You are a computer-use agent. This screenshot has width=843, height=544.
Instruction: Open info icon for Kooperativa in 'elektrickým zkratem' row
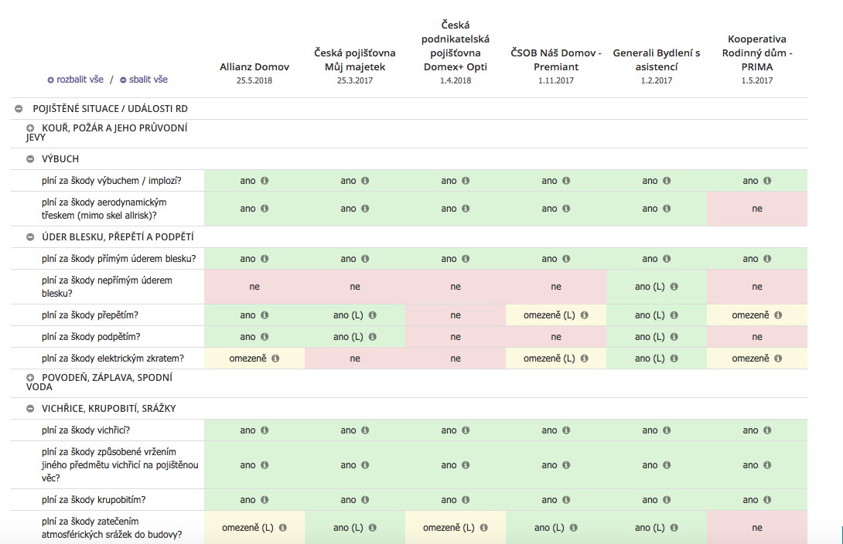778,359
